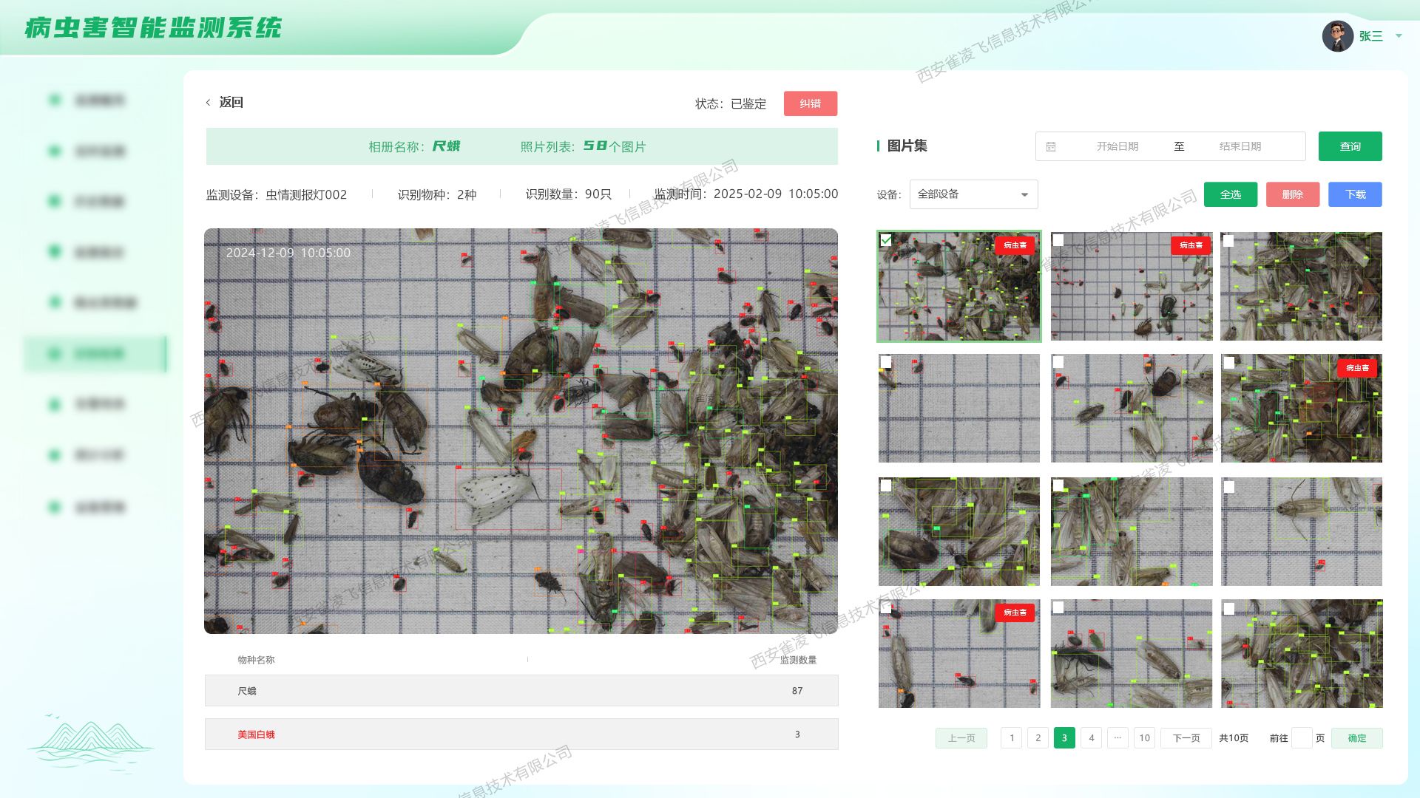Expand the user menu arrow beside 张三
Screen dimensions: 1420x798
tap(1399, 35)
